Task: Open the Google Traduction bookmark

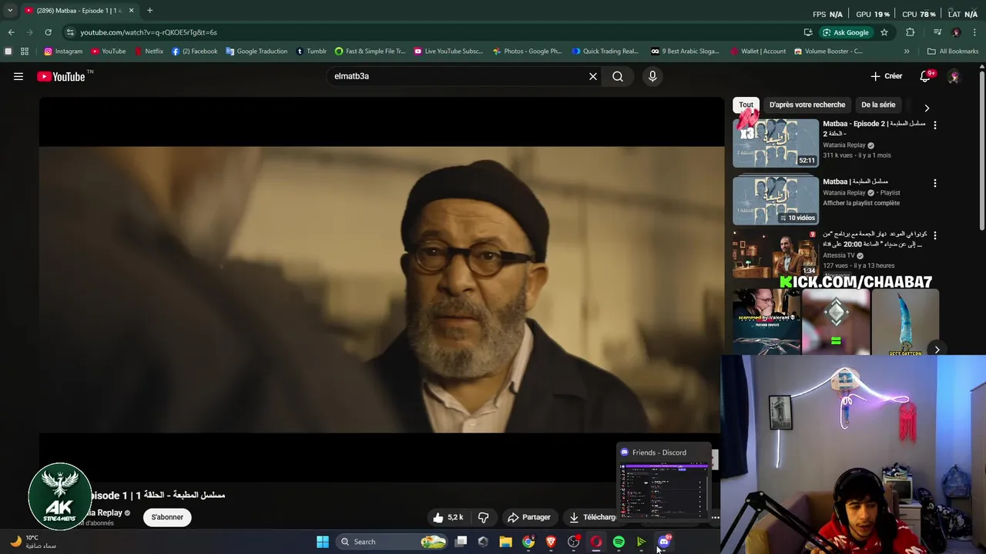Action: [257, 52]
